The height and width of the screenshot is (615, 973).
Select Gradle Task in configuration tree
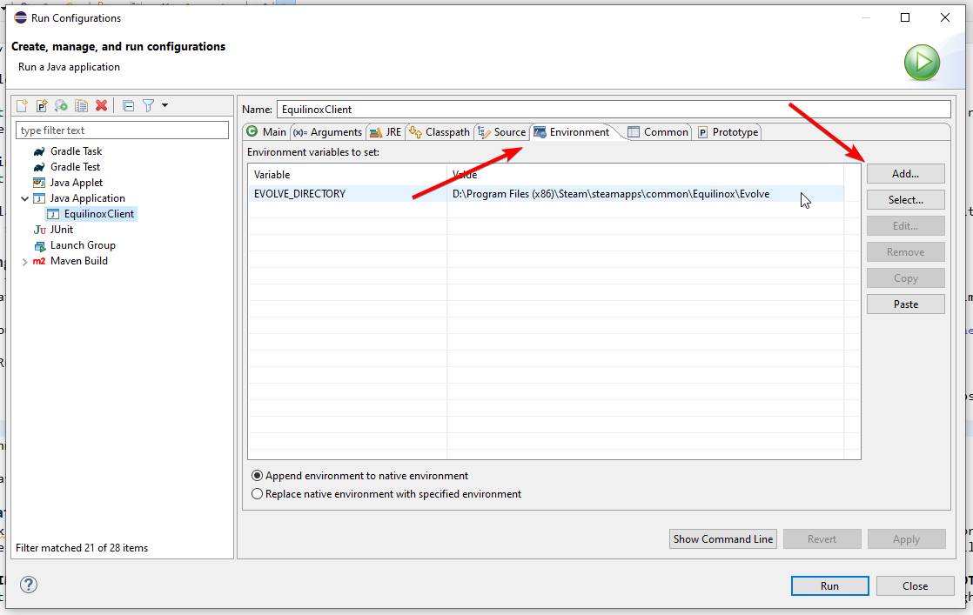(x=77, y=151)
